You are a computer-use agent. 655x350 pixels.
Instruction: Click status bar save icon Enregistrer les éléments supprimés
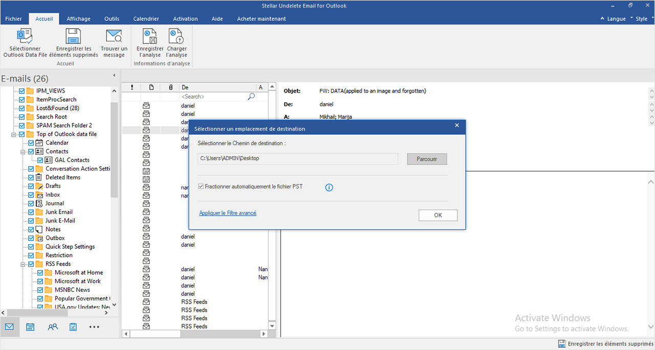click(x=561, y=344)
